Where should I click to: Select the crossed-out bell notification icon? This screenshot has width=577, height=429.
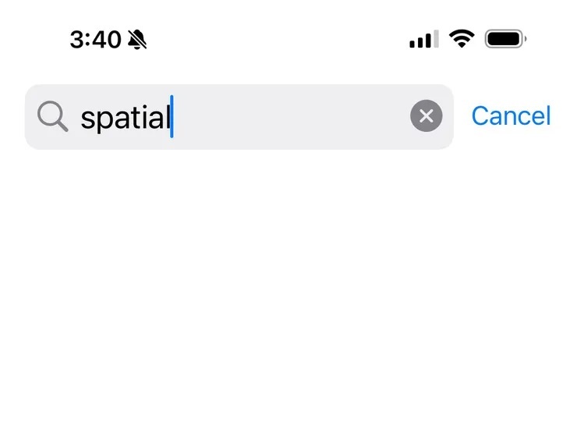point(137,39)
